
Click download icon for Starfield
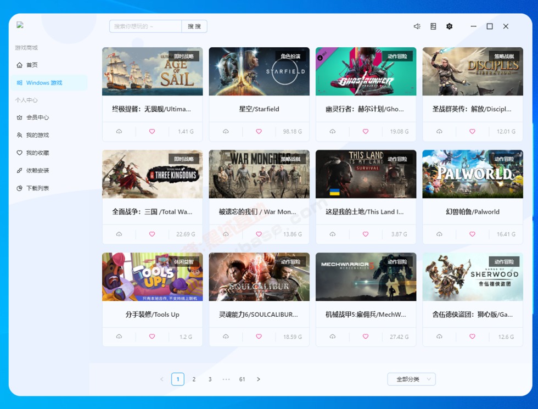(x=226, y=131)
